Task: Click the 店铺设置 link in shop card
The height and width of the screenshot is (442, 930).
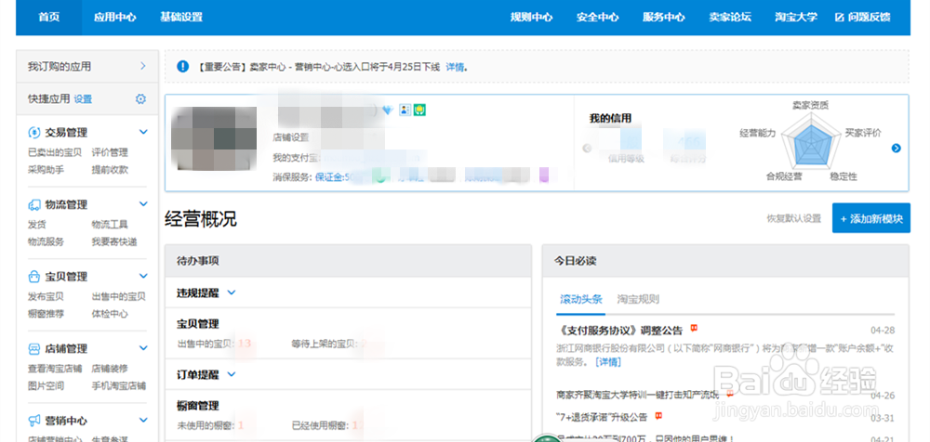Action: [290, 137]
